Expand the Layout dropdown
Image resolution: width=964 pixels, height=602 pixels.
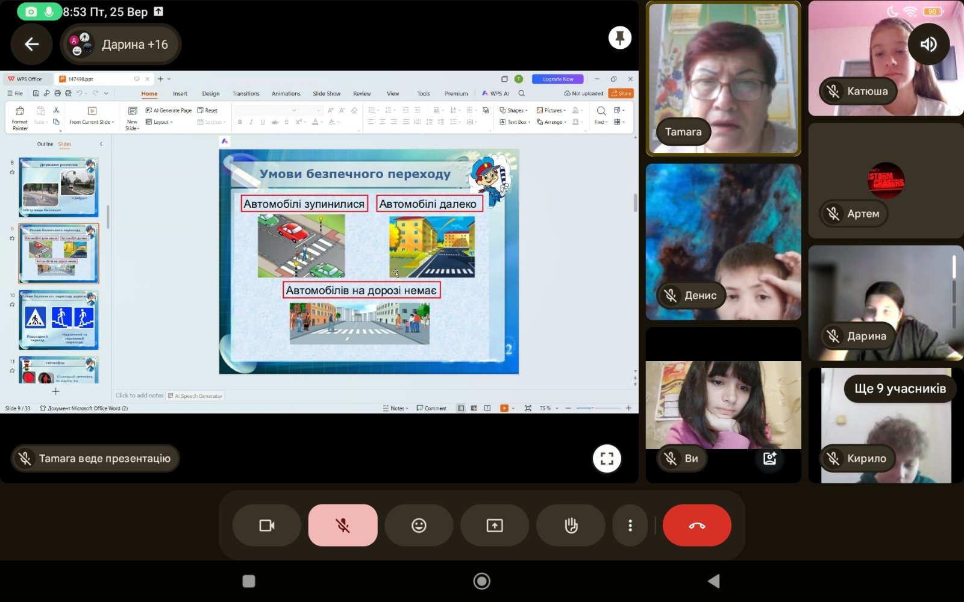click(159, 122)
